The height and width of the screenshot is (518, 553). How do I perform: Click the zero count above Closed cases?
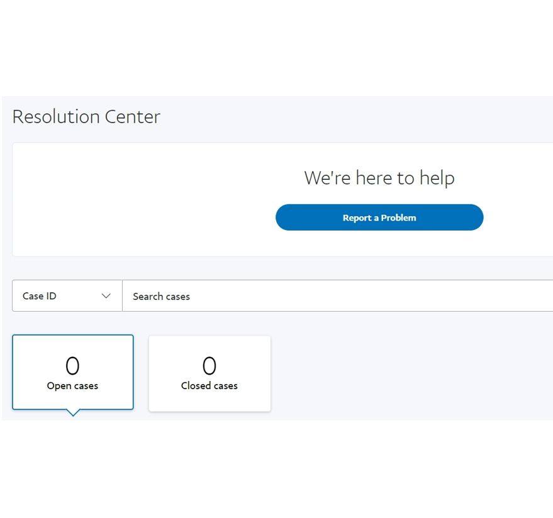coord(209,365)
